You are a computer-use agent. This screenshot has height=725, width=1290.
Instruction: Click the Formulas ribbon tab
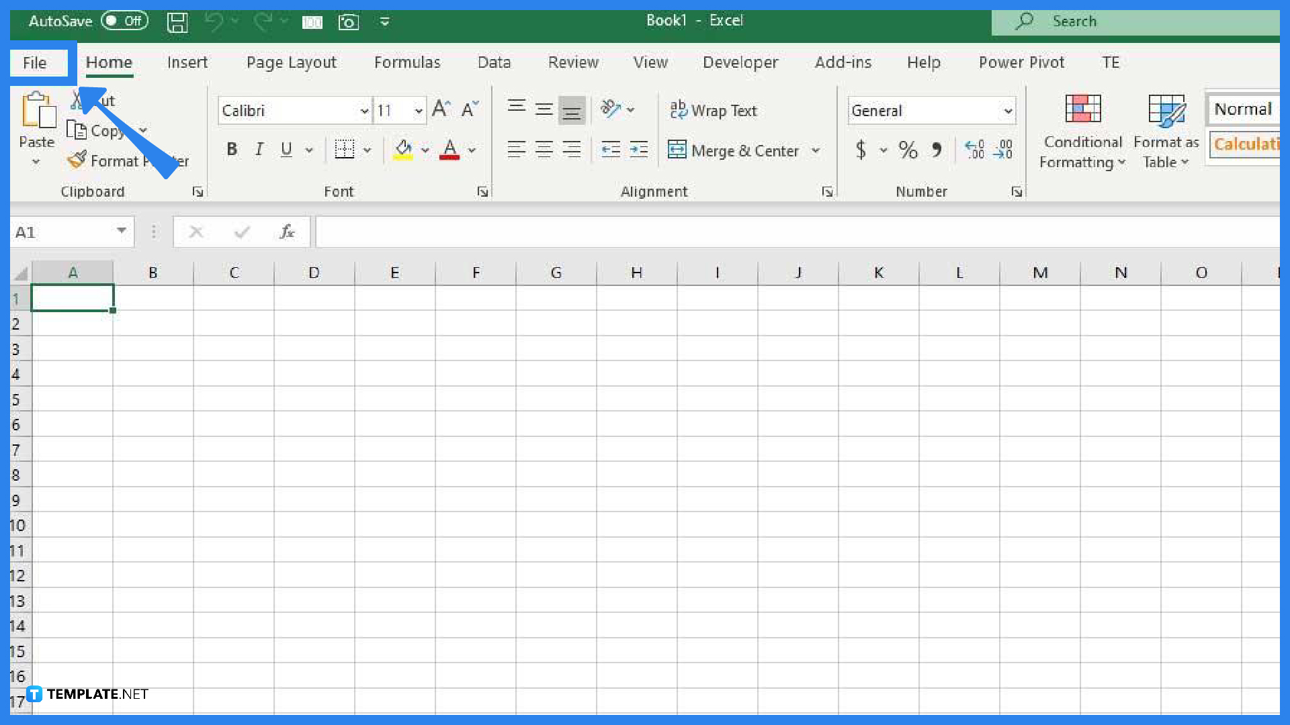pos(408,62)
